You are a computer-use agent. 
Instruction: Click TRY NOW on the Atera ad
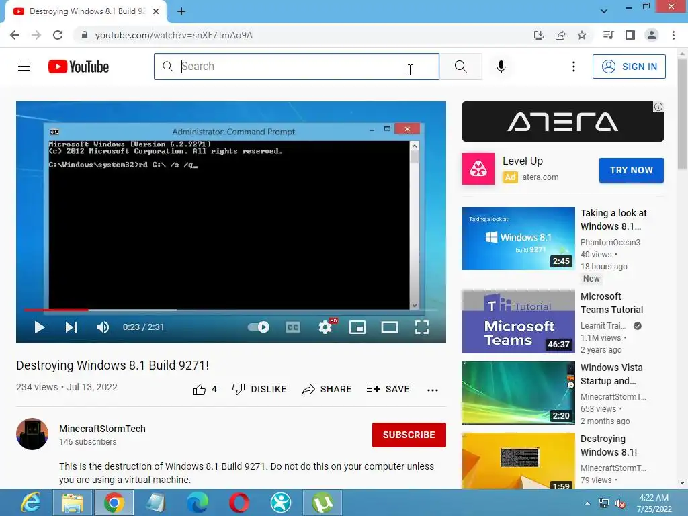pos(631,170)
